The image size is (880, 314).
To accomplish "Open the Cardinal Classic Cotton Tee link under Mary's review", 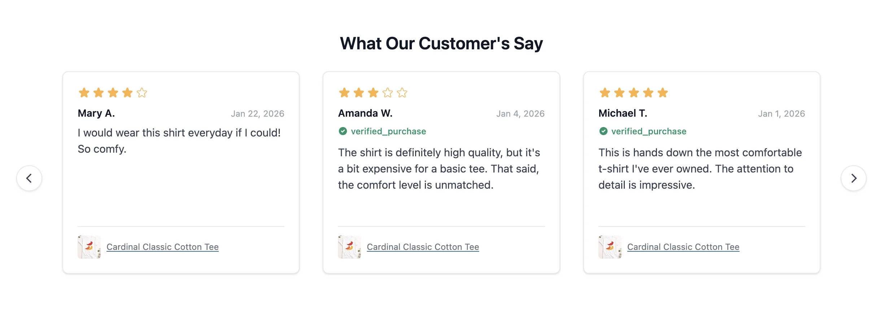I will 162,247.
